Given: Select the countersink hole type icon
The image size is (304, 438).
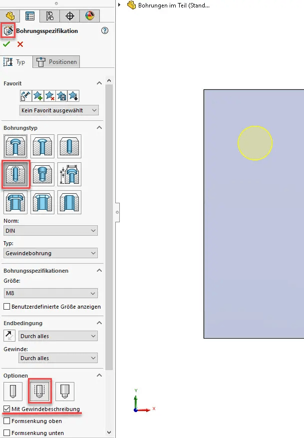Looking at the screenshot, I should pos(42,147).
